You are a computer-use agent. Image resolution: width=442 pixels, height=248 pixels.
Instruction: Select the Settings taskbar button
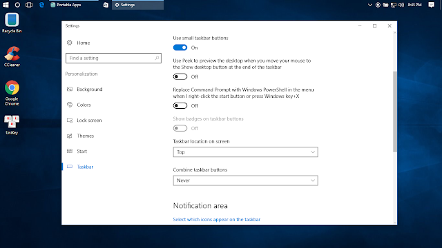point(137,5)
